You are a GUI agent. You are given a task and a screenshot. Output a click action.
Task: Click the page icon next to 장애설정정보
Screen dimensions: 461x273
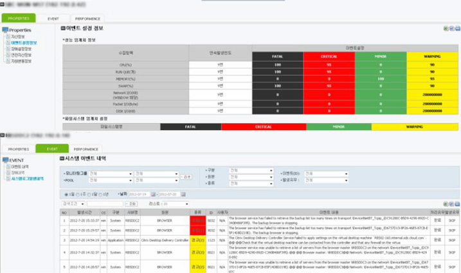[8, 49]
